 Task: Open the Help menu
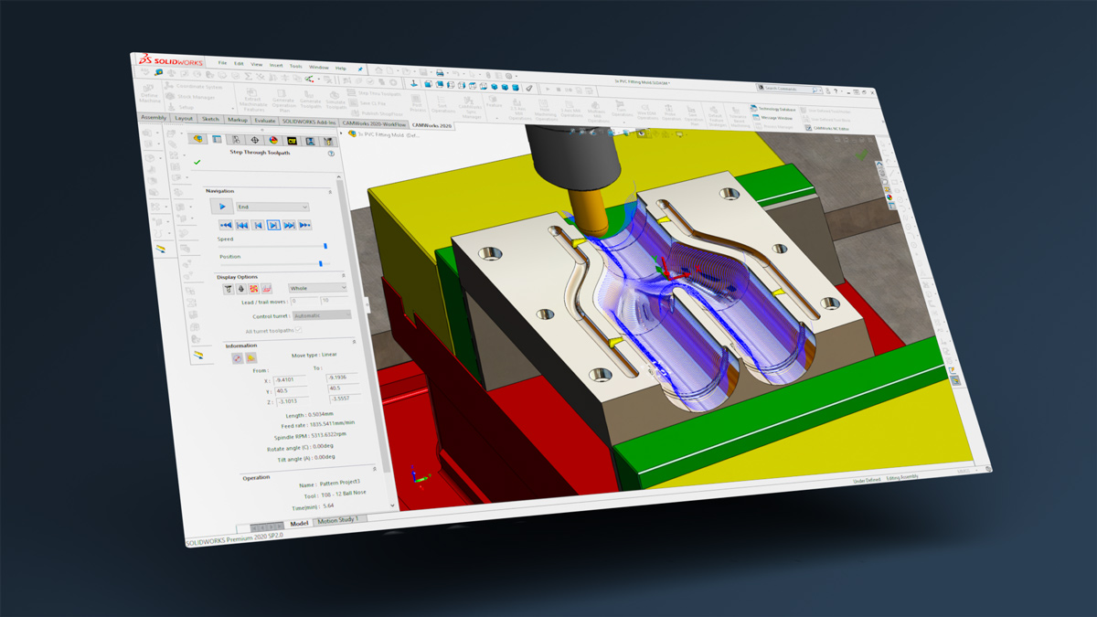pos(340,69)
